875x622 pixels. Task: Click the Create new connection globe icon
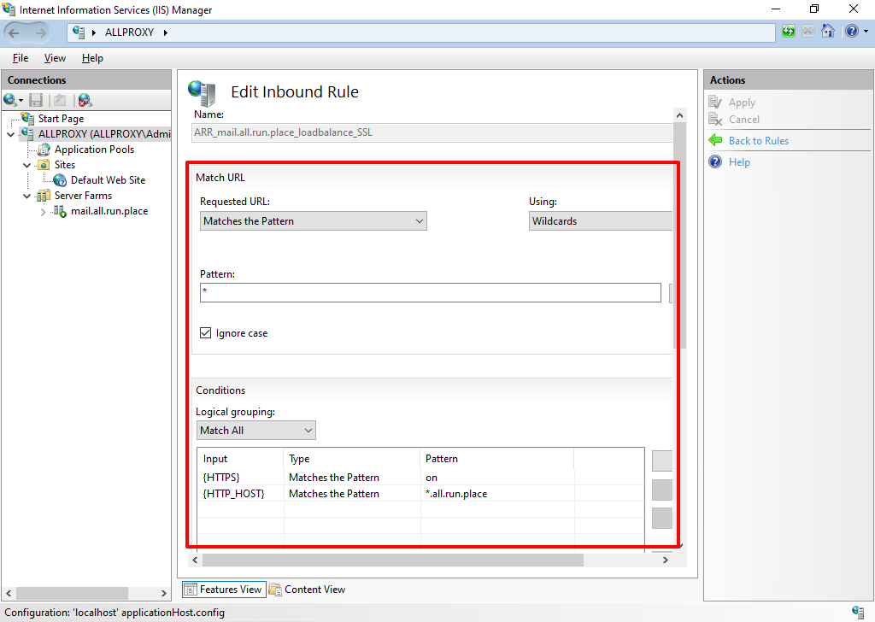click(10, 100)
